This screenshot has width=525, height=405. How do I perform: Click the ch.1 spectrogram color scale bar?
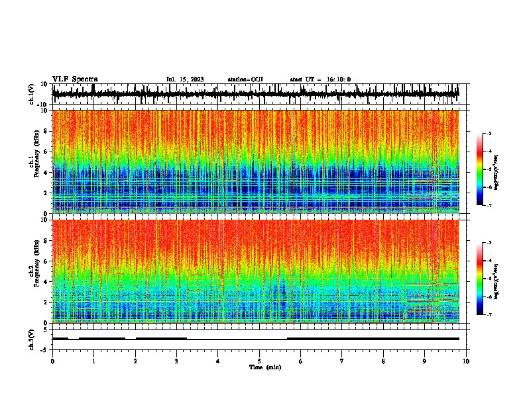tap(480, 169)
